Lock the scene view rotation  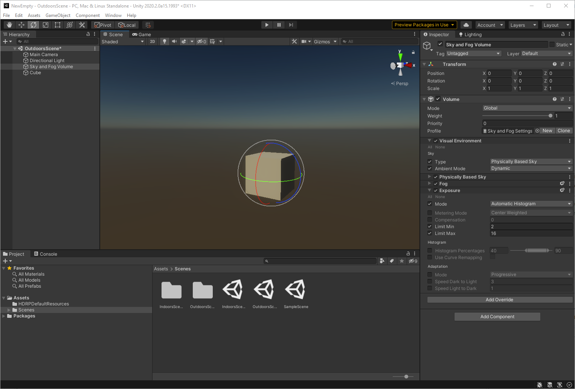413,52
